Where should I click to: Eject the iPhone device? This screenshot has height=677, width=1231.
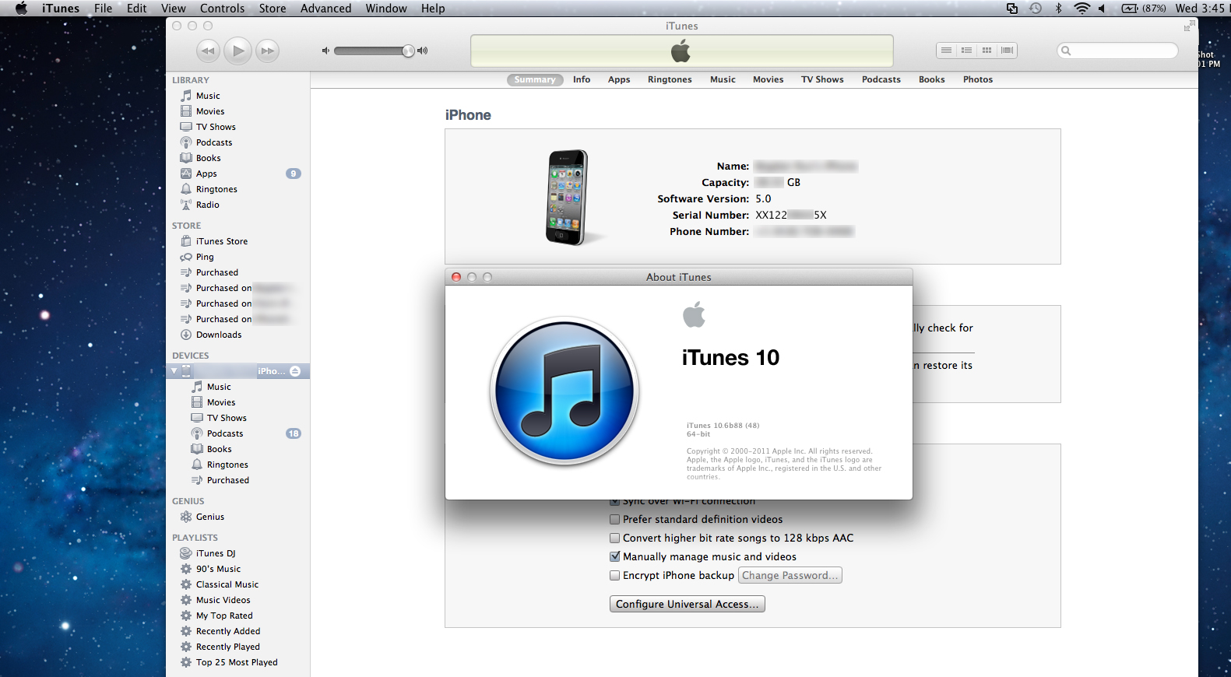click(295, 371)
